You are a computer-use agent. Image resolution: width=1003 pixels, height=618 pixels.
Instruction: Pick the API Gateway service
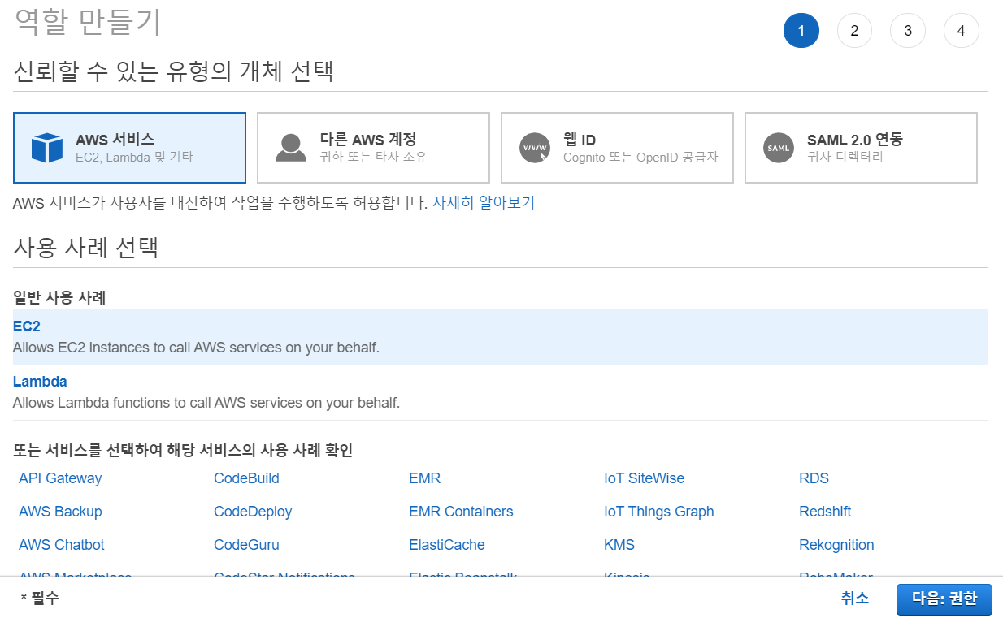pos(60,478)
